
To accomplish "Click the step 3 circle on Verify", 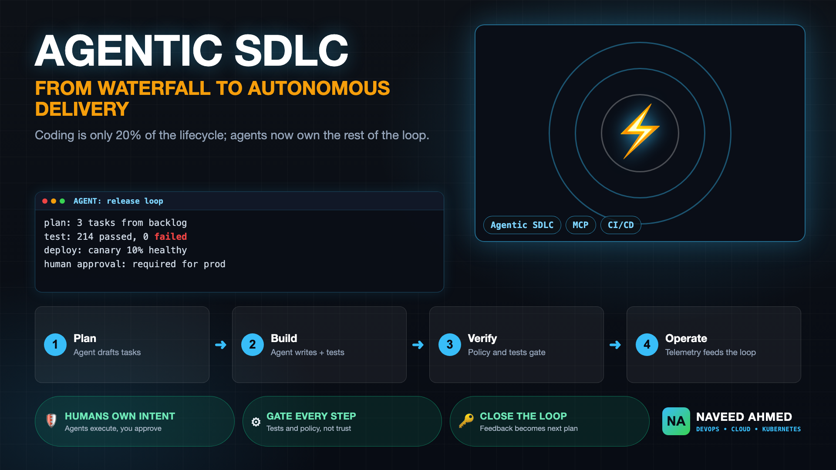I will tap(450, 345).
